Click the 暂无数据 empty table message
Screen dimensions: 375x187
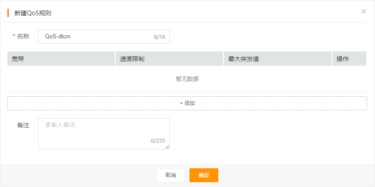pos(187,79)
